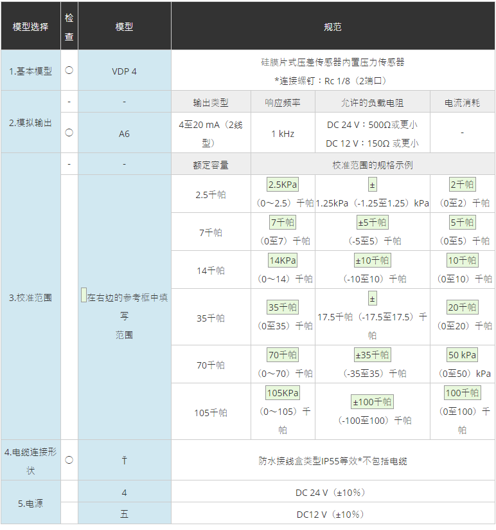Click the DC 24 V power supply row
Screen dimensions: 496x530
(332, 492)
